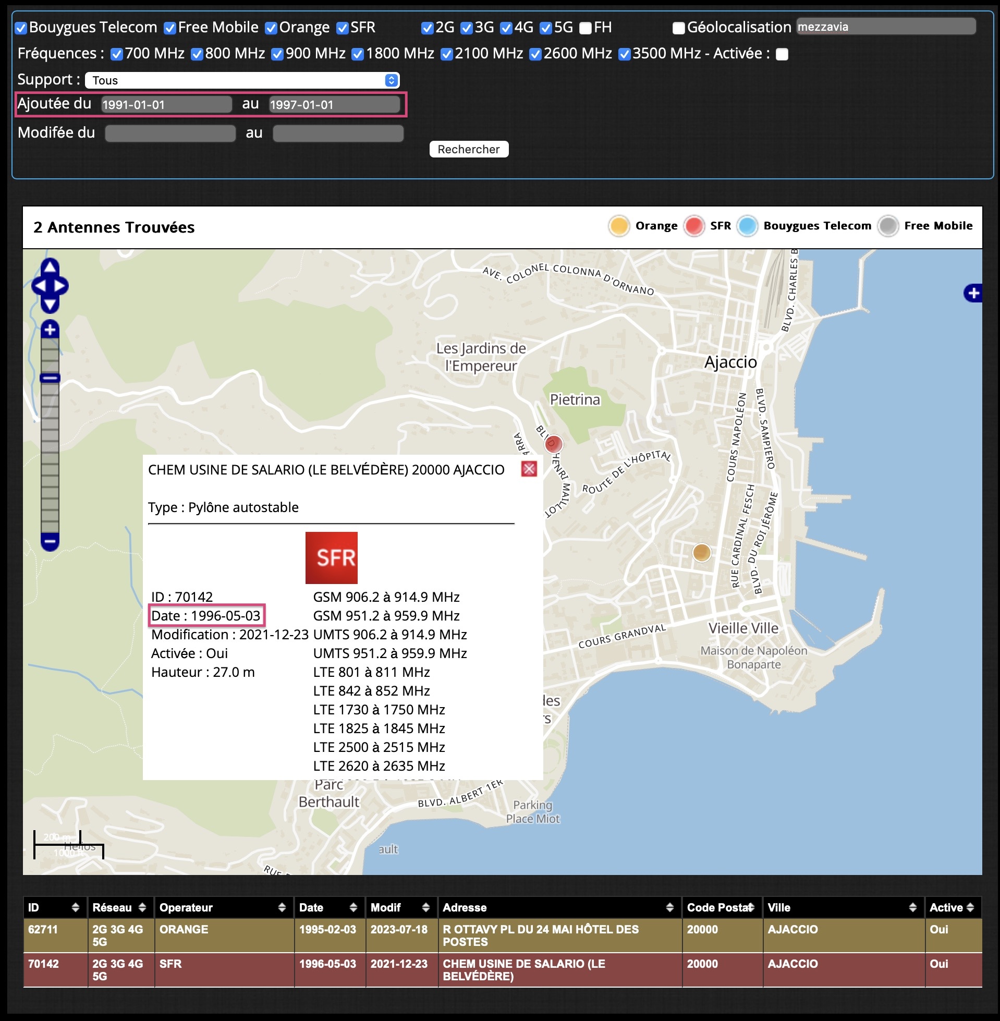Viewport: 1000px width, 1021px height.
Task: Select table row ID 70142
Action: point(503,970)
